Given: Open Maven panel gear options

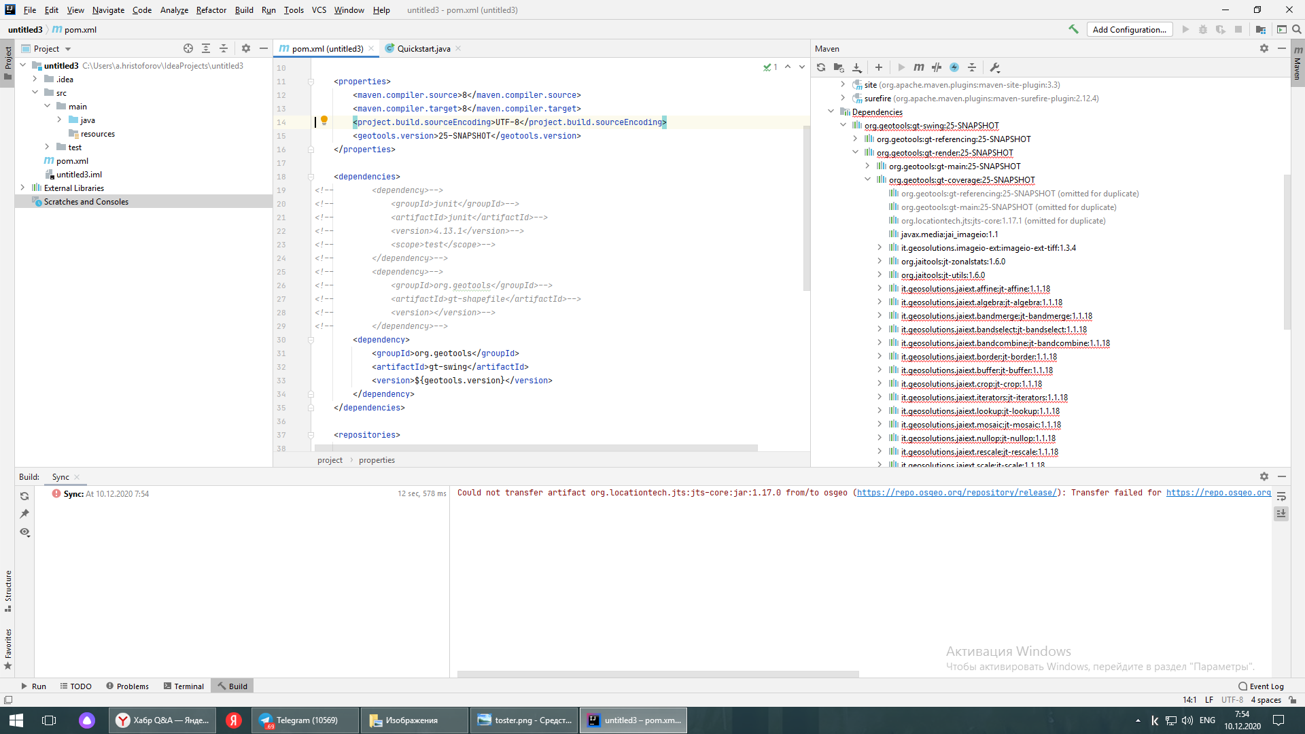Looking at the screenshot, I should (1264, 48).
